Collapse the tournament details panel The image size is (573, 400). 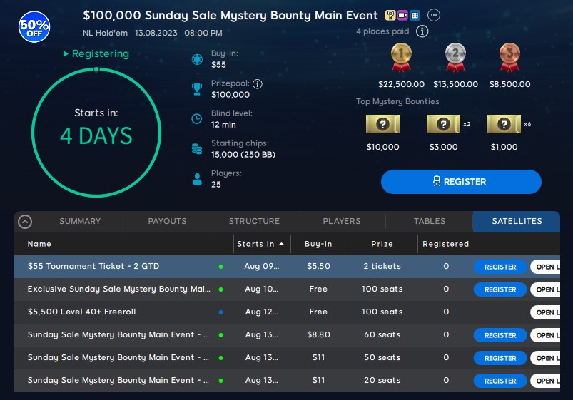(x=25, y=221)
